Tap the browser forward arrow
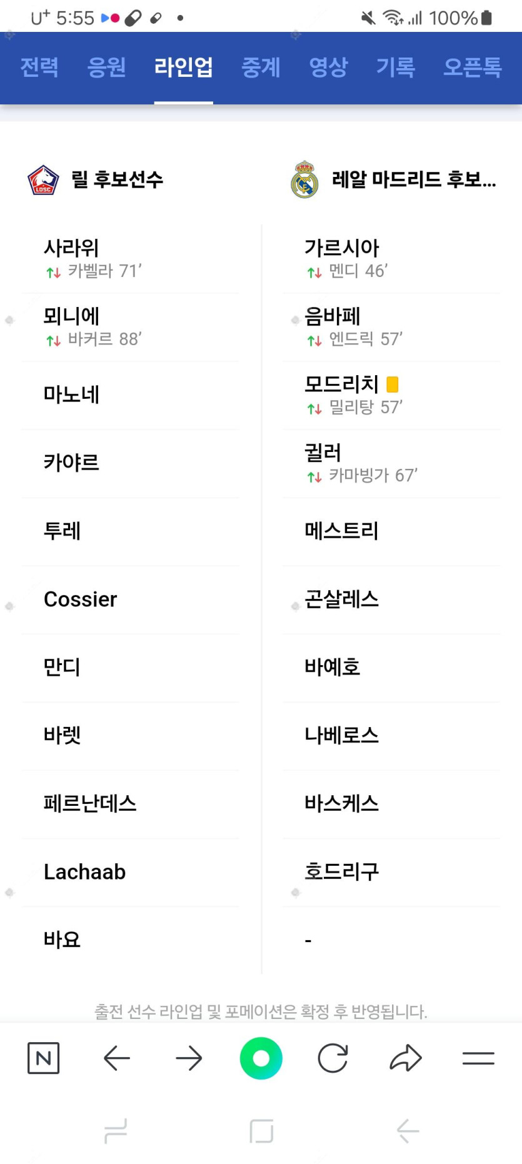 189,1058
